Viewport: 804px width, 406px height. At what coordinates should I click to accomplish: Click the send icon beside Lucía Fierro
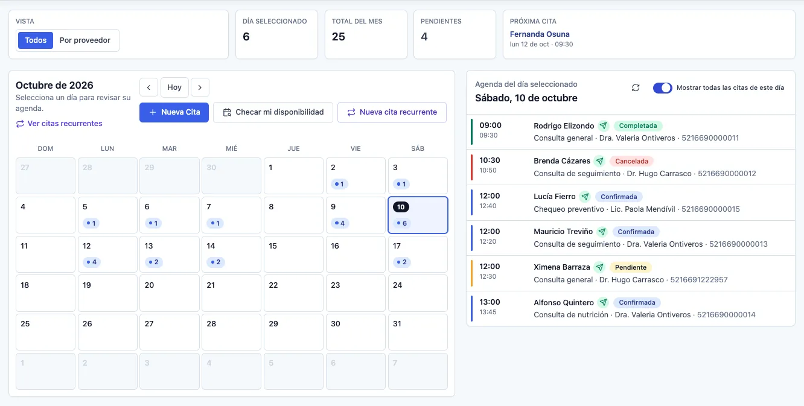pyautogui.click(x=584, y=197)
